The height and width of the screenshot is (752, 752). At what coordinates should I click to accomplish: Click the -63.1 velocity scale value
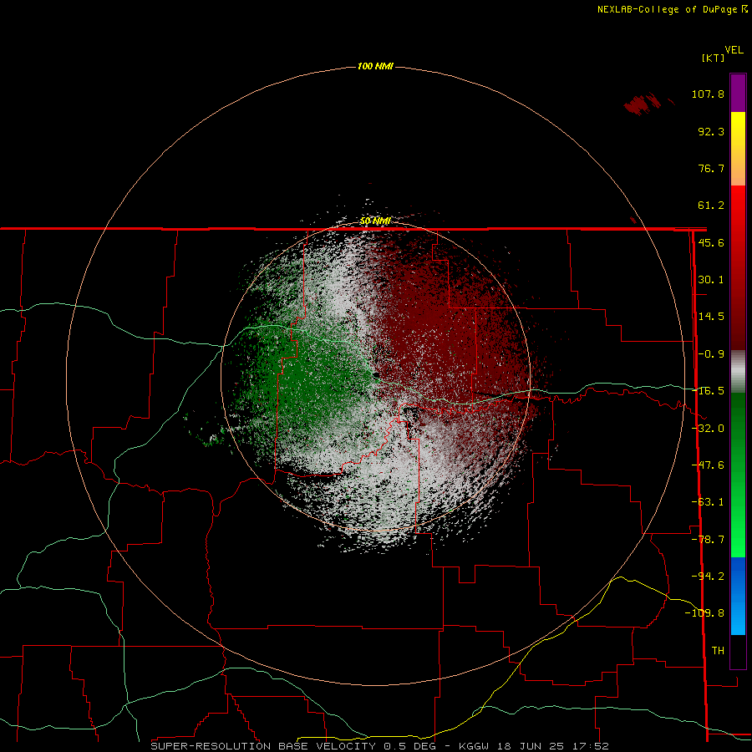coord(708,502)
